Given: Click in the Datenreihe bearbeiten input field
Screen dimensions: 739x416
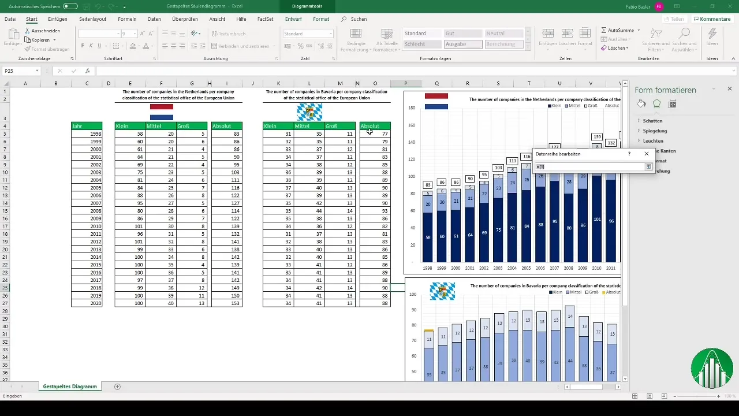Looking at the screenshot, I should (589, 166).
